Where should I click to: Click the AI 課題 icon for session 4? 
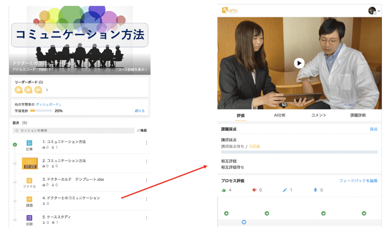pos(29,200)
